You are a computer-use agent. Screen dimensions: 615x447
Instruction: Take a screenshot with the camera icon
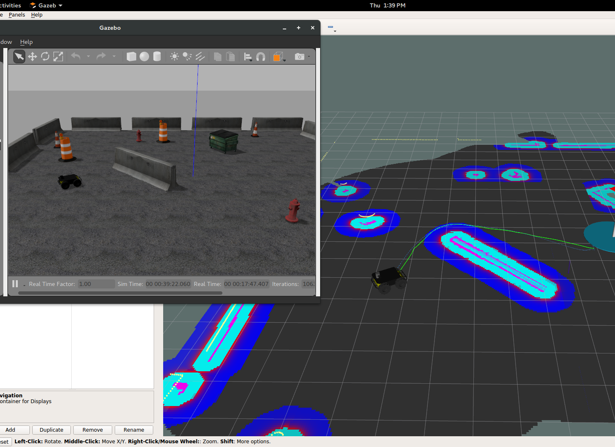299,56
